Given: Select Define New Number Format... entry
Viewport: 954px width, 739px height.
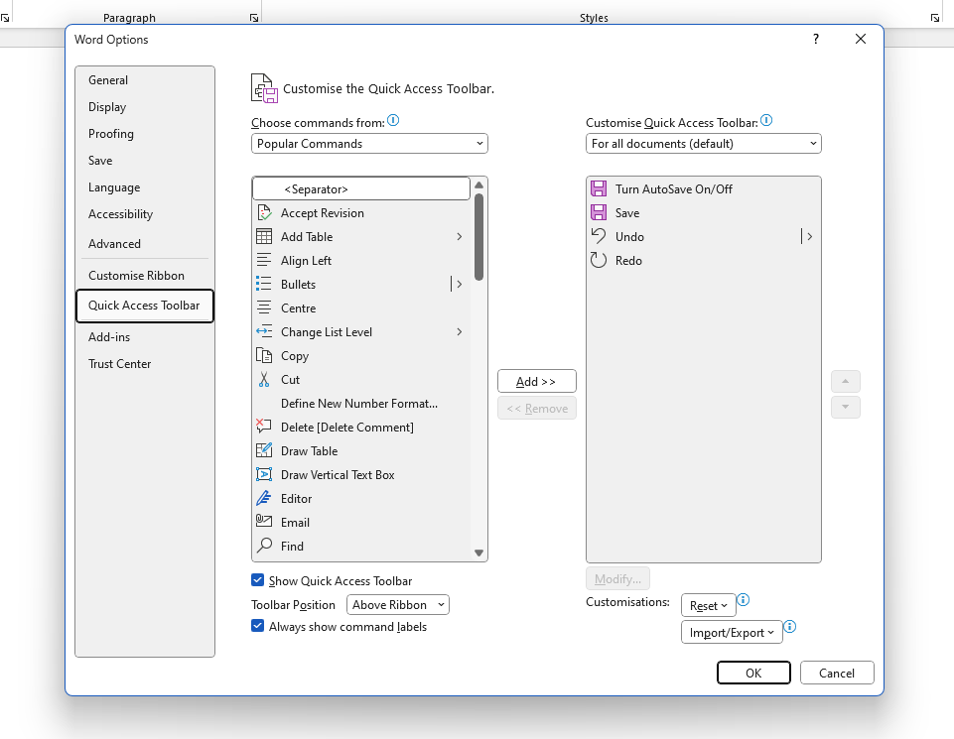Looking at the screenshot, I should [x=361, y=403].
